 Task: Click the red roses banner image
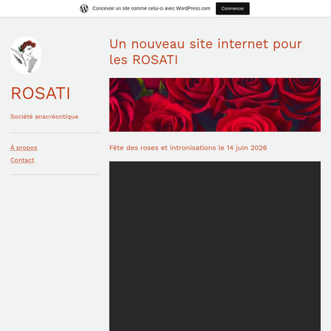[215, 105]
